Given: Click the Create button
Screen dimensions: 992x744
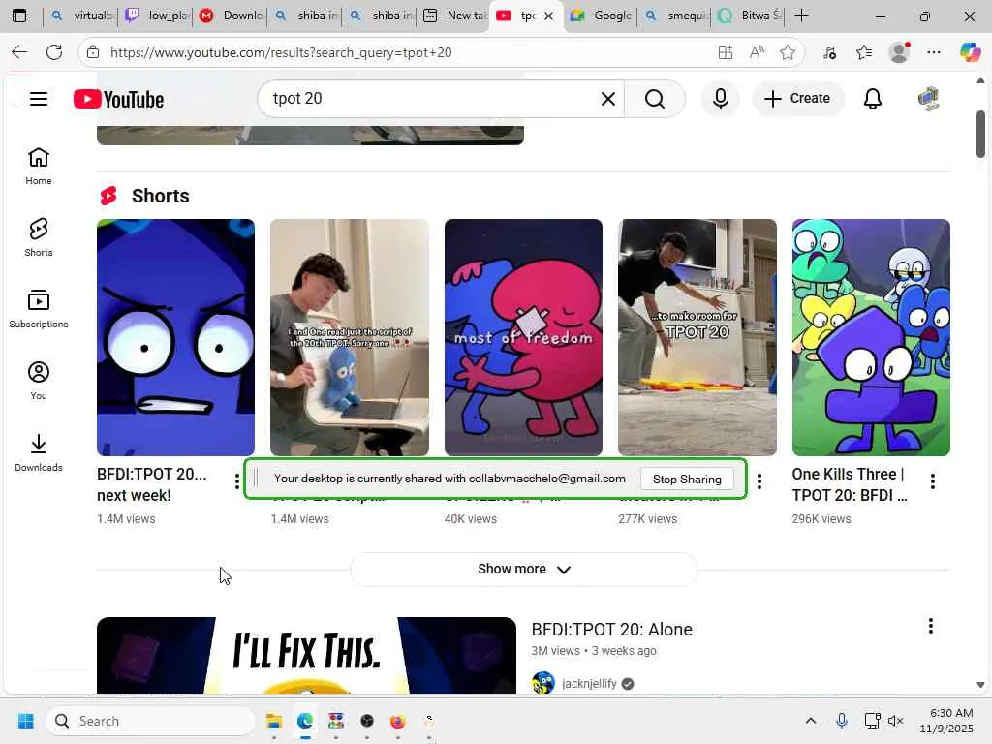Looking at the screenshot, I should (798, 99).
